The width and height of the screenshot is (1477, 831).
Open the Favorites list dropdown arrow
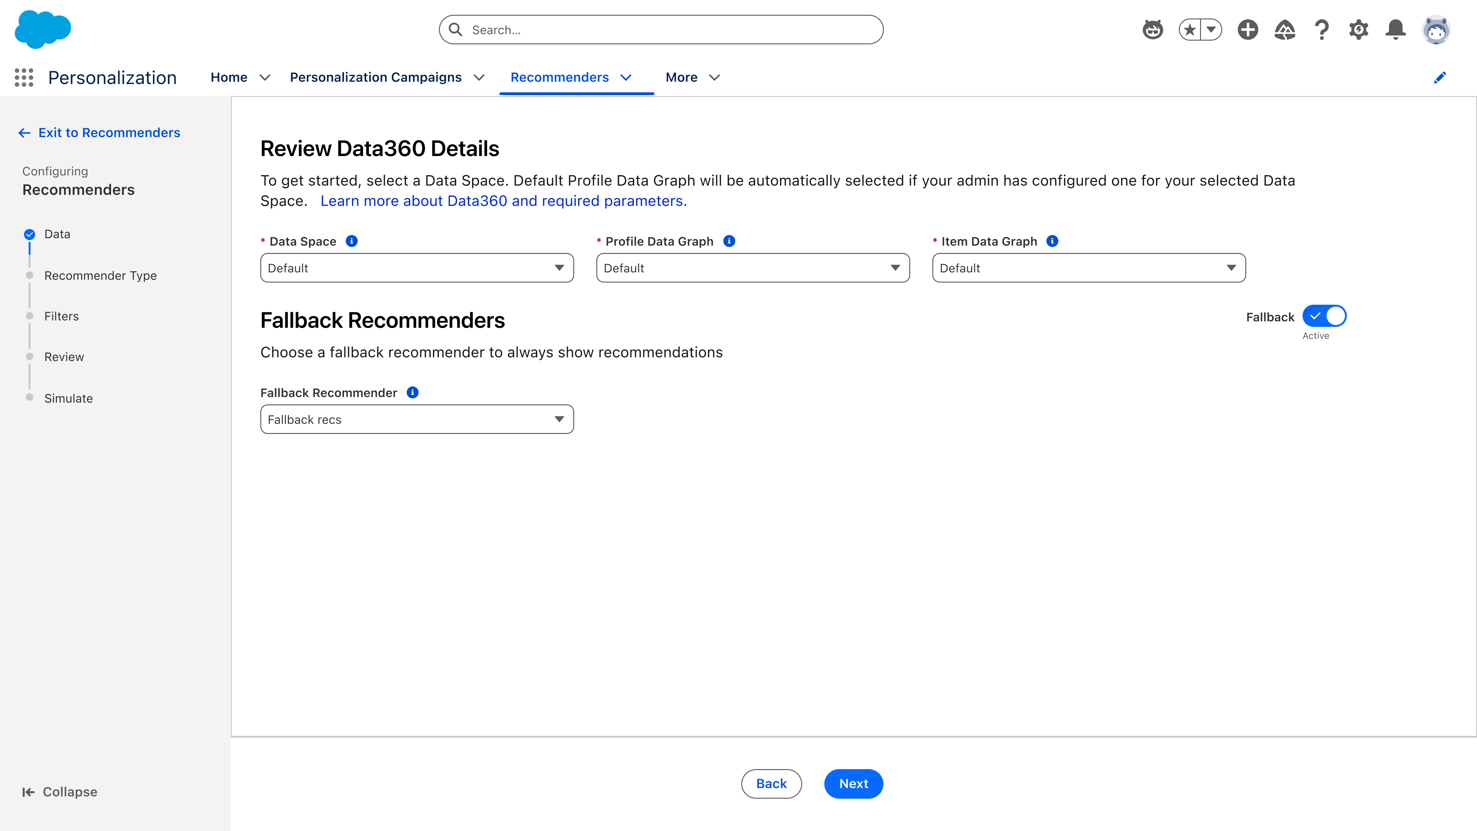[x=1211, y=30]
